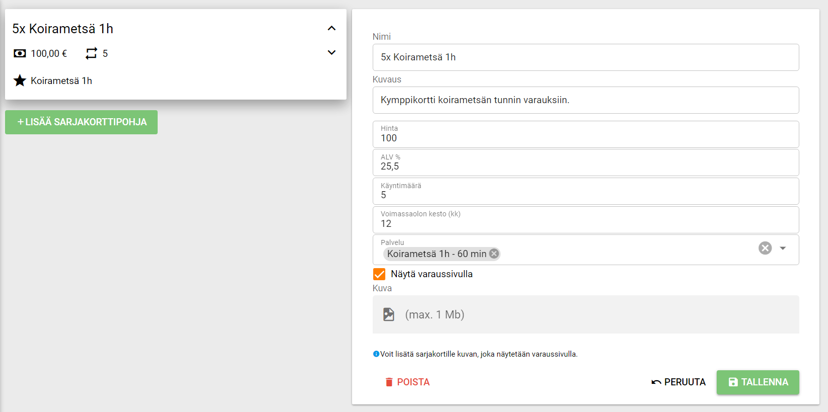Clear all selected services in Palvelu
828x412 pixels.
coord(765,248)
